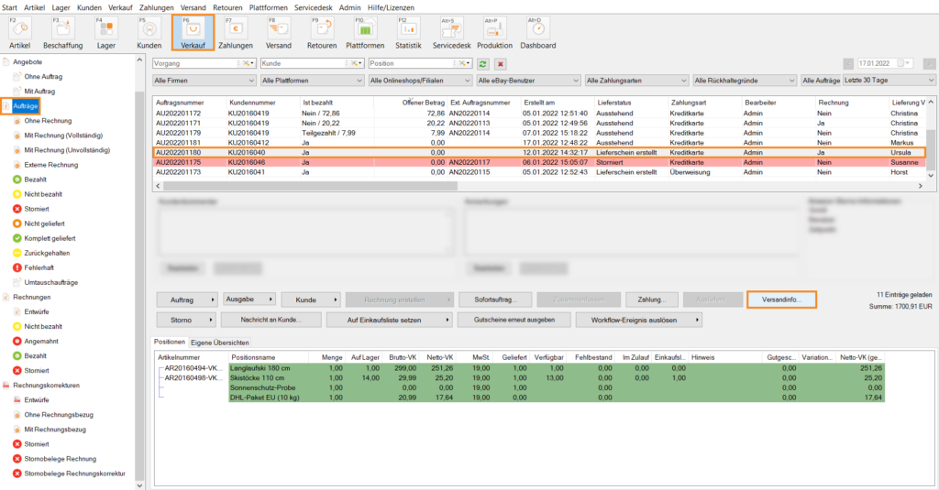Select Nicht geliefert filter in sidebar

(47, 223)
